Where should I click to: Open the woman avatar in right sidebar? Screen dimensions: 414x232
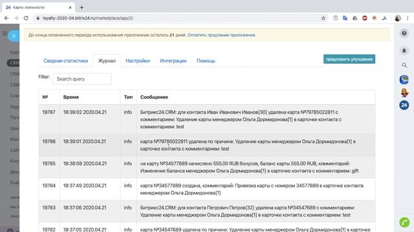(404, 93)
